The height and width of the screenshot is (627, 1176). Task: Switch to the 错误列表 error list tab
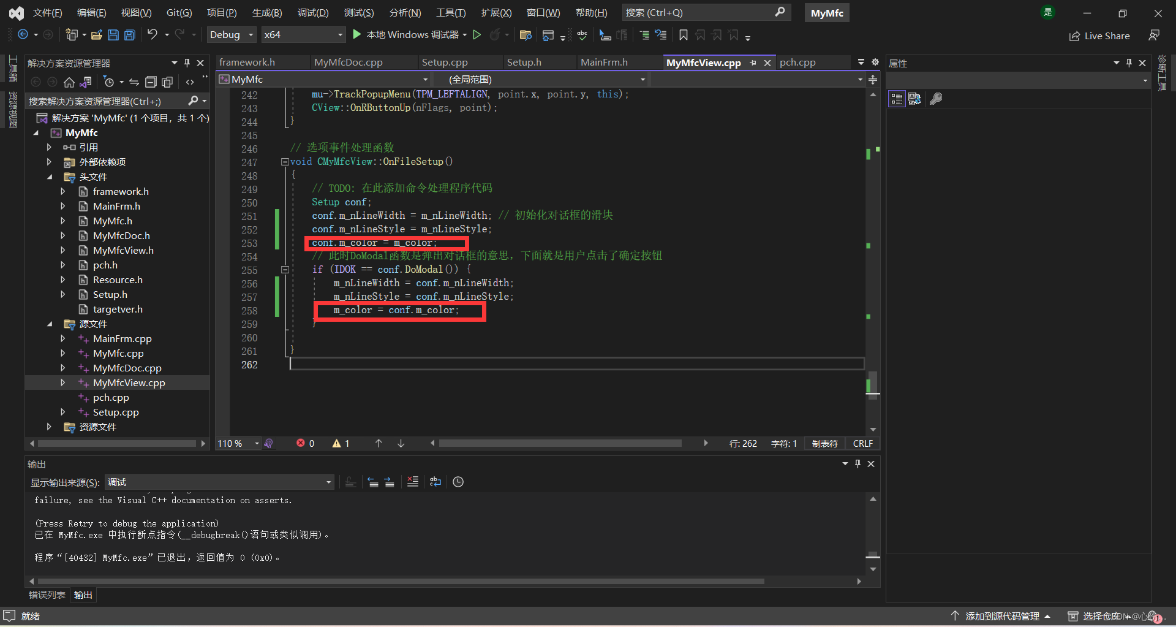pyautogui.click(x=47, y=595)
